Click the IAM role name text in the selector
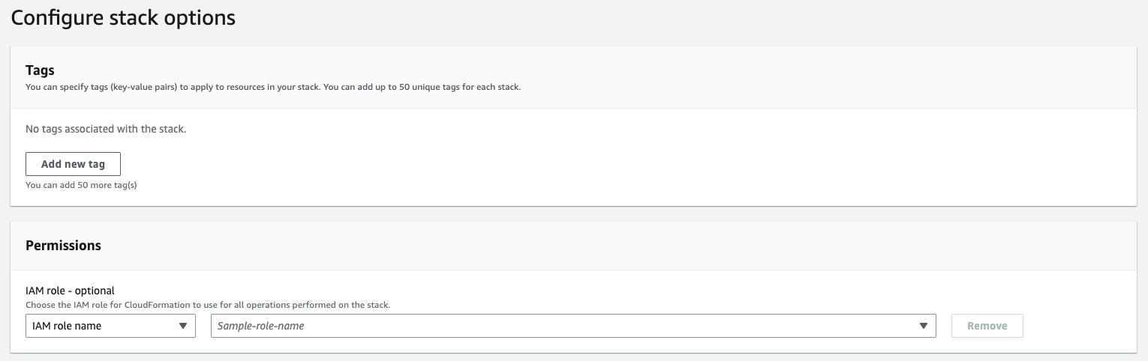The width and height of the screenshot is (1148, 361). 67,326
